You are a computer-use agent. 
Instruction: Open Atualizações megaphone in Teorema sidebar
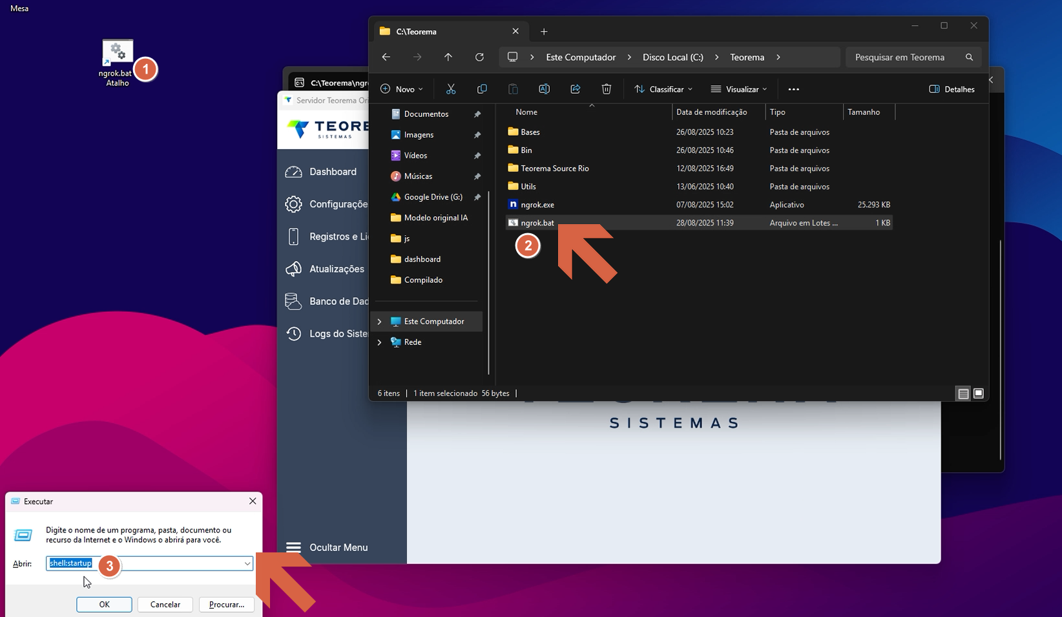(x=325, y=269)
